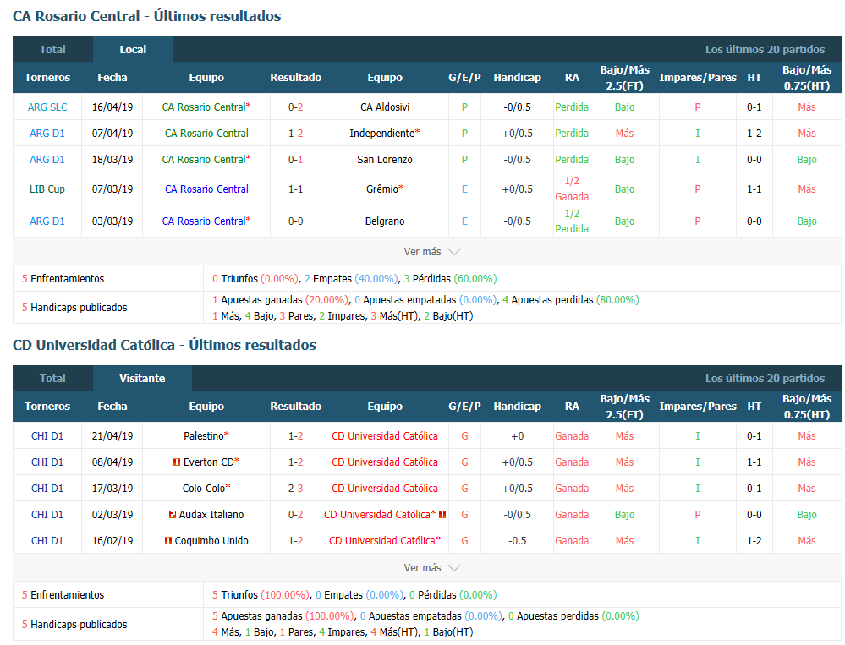The width and height of the screenshot is (845, 645).
Task: Expand Ver más under the Rosario Central table
Action: (x=431, y=251)
